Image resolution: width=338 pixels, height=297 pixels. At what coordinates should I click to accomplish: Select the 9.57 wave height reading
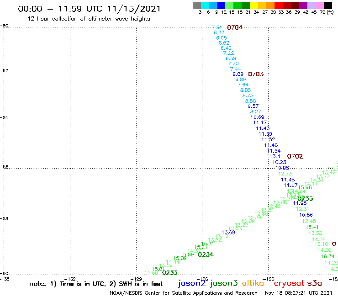click(253, 106)
